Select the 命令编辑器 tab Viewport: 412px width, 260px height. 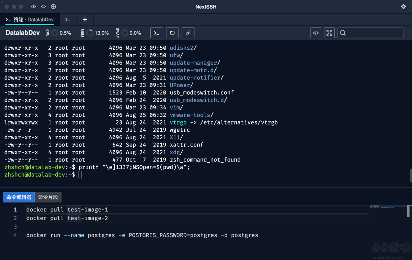(19, 197)
